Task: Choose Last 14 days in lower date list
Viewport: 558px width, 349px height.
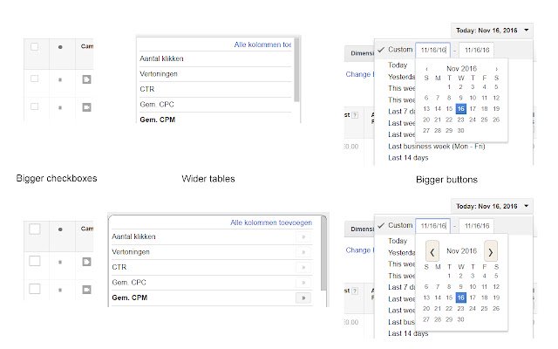Action: click(408, 333)
